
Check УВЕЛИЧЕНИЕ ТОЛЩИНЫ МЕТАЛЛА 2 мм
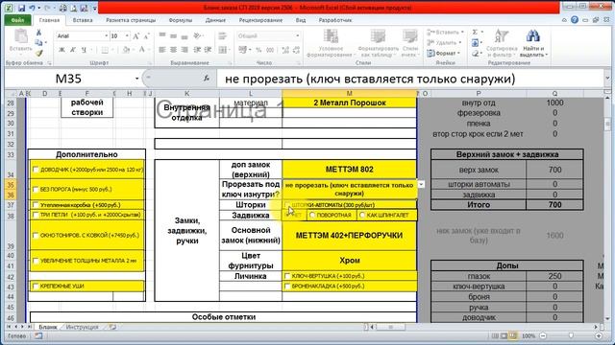click(x=36, y=261)
